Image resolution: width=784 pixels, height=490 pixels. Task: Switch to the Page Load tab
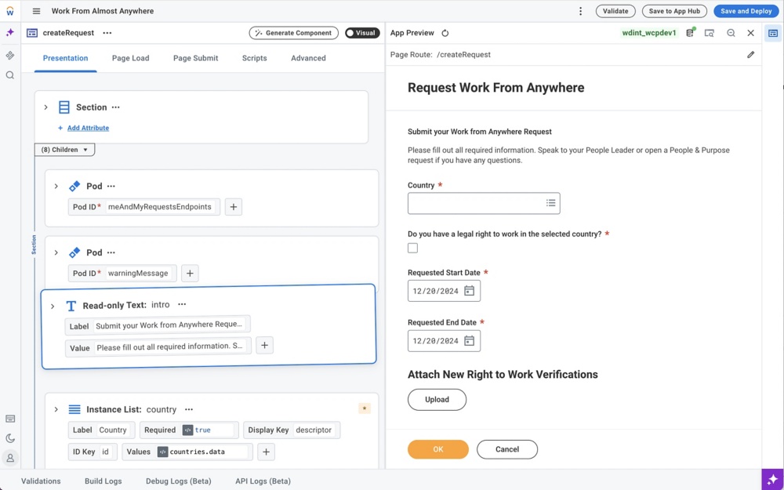click(130, 58)
